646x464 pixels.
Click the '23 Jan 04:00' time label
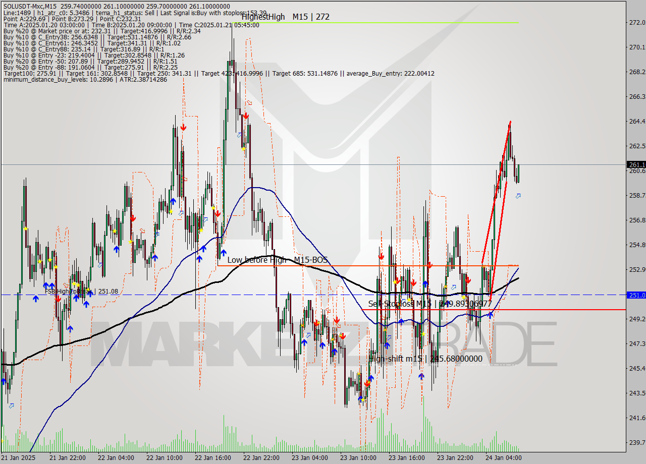309,458
